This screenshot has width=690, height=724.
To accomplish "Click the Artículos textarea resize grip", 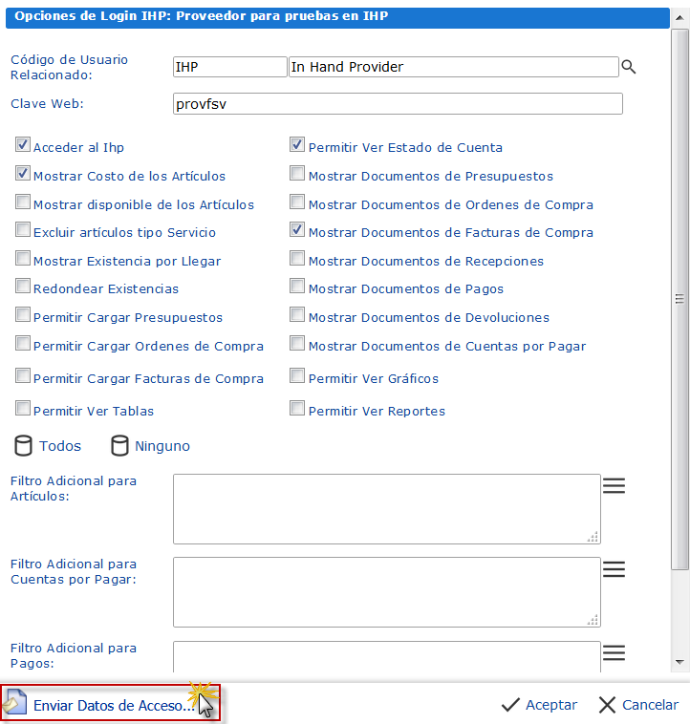I will coord(593,537).
